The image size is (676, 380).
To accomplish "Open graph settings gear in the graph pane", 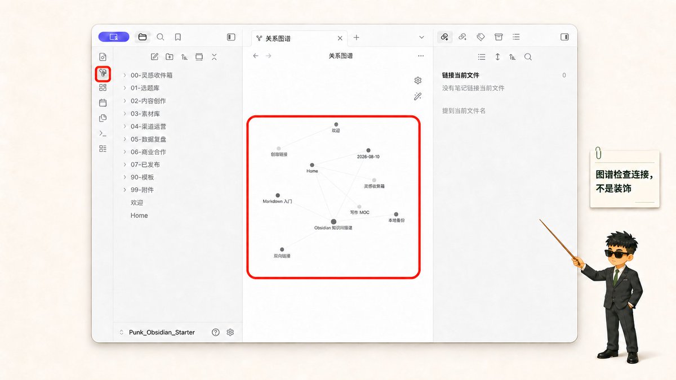I will [418, 81].
